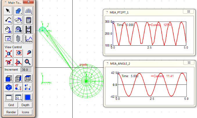The image size is (197, 118).
Task: Click the magnifier zoom view icon
Action: tap(28, 62)
